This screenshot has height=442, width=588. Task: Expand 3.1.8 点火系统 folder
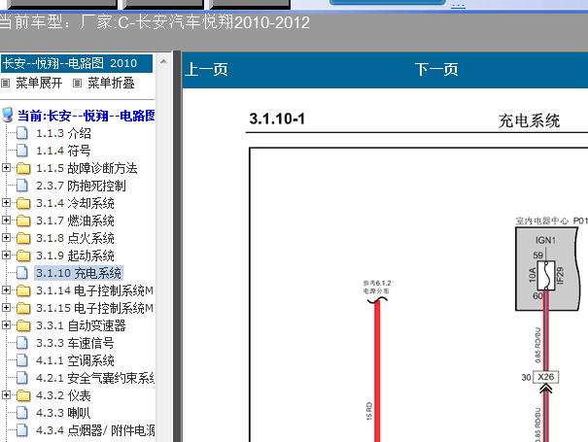pyautogui.click(x=6, y=237)
